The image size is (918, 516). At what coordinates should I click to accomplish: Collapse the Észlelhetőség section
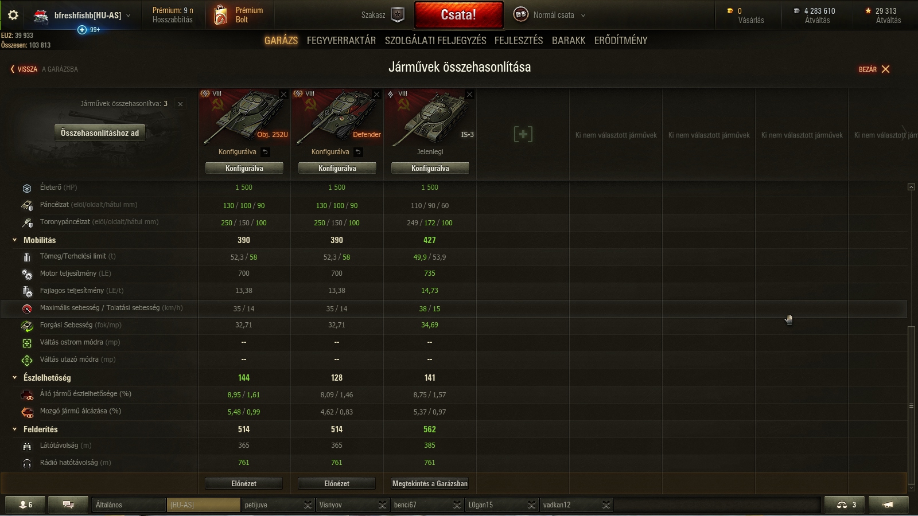click(15, 378)
